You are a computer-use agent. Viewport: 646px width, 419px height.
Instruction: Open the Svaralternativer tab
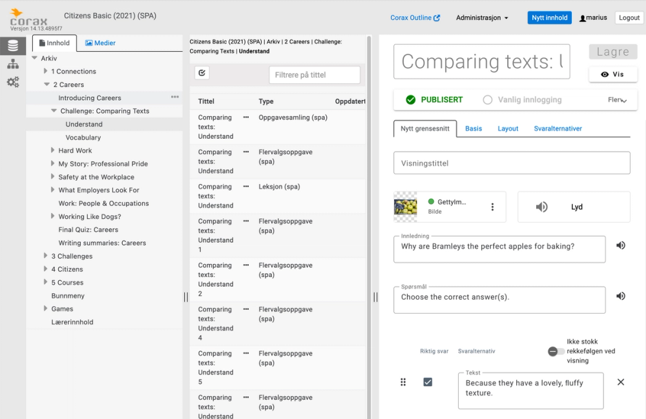point(557,128)
